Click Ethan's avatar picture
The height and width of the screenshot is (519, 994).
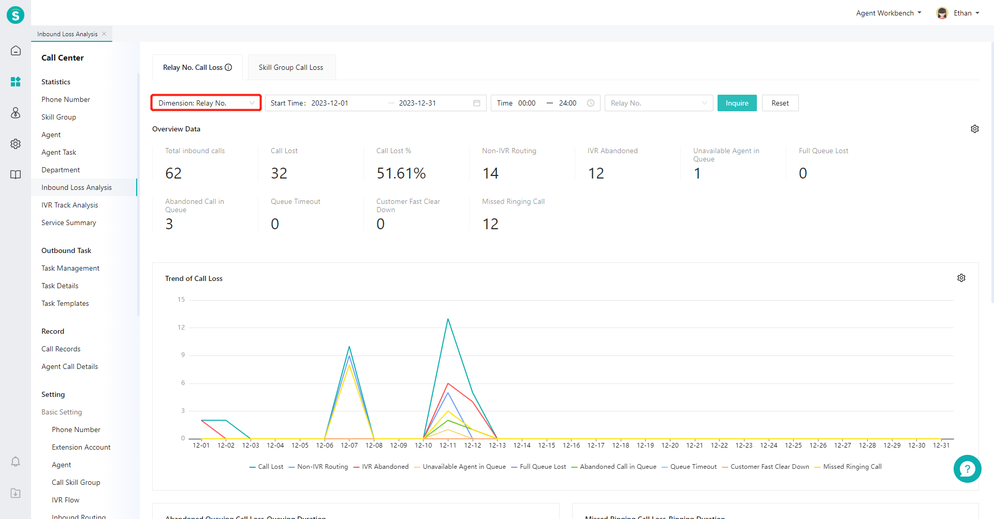(942, 13)
